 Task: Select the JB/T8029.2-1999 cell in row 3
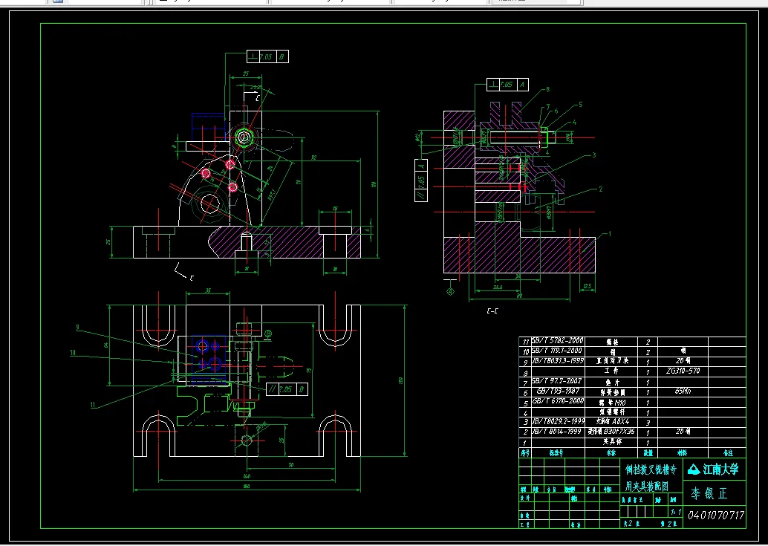[557, 421]
